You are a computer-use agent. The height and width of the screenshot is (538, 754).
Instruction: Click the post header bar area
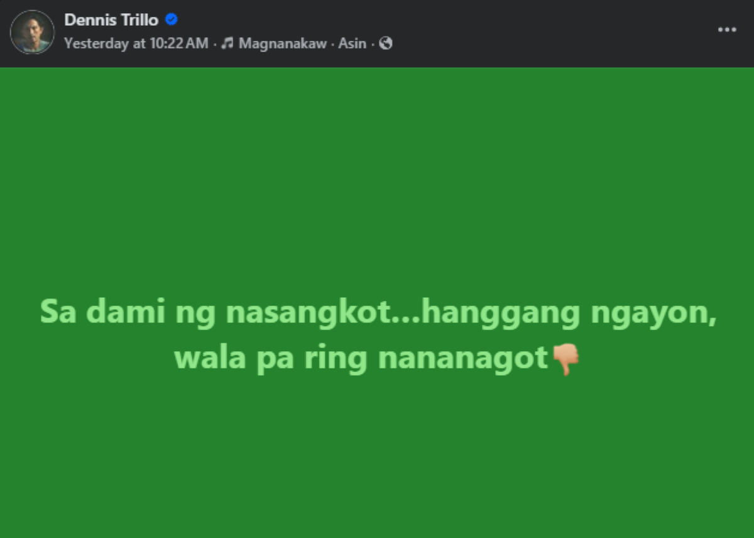(x=377, y=33)
